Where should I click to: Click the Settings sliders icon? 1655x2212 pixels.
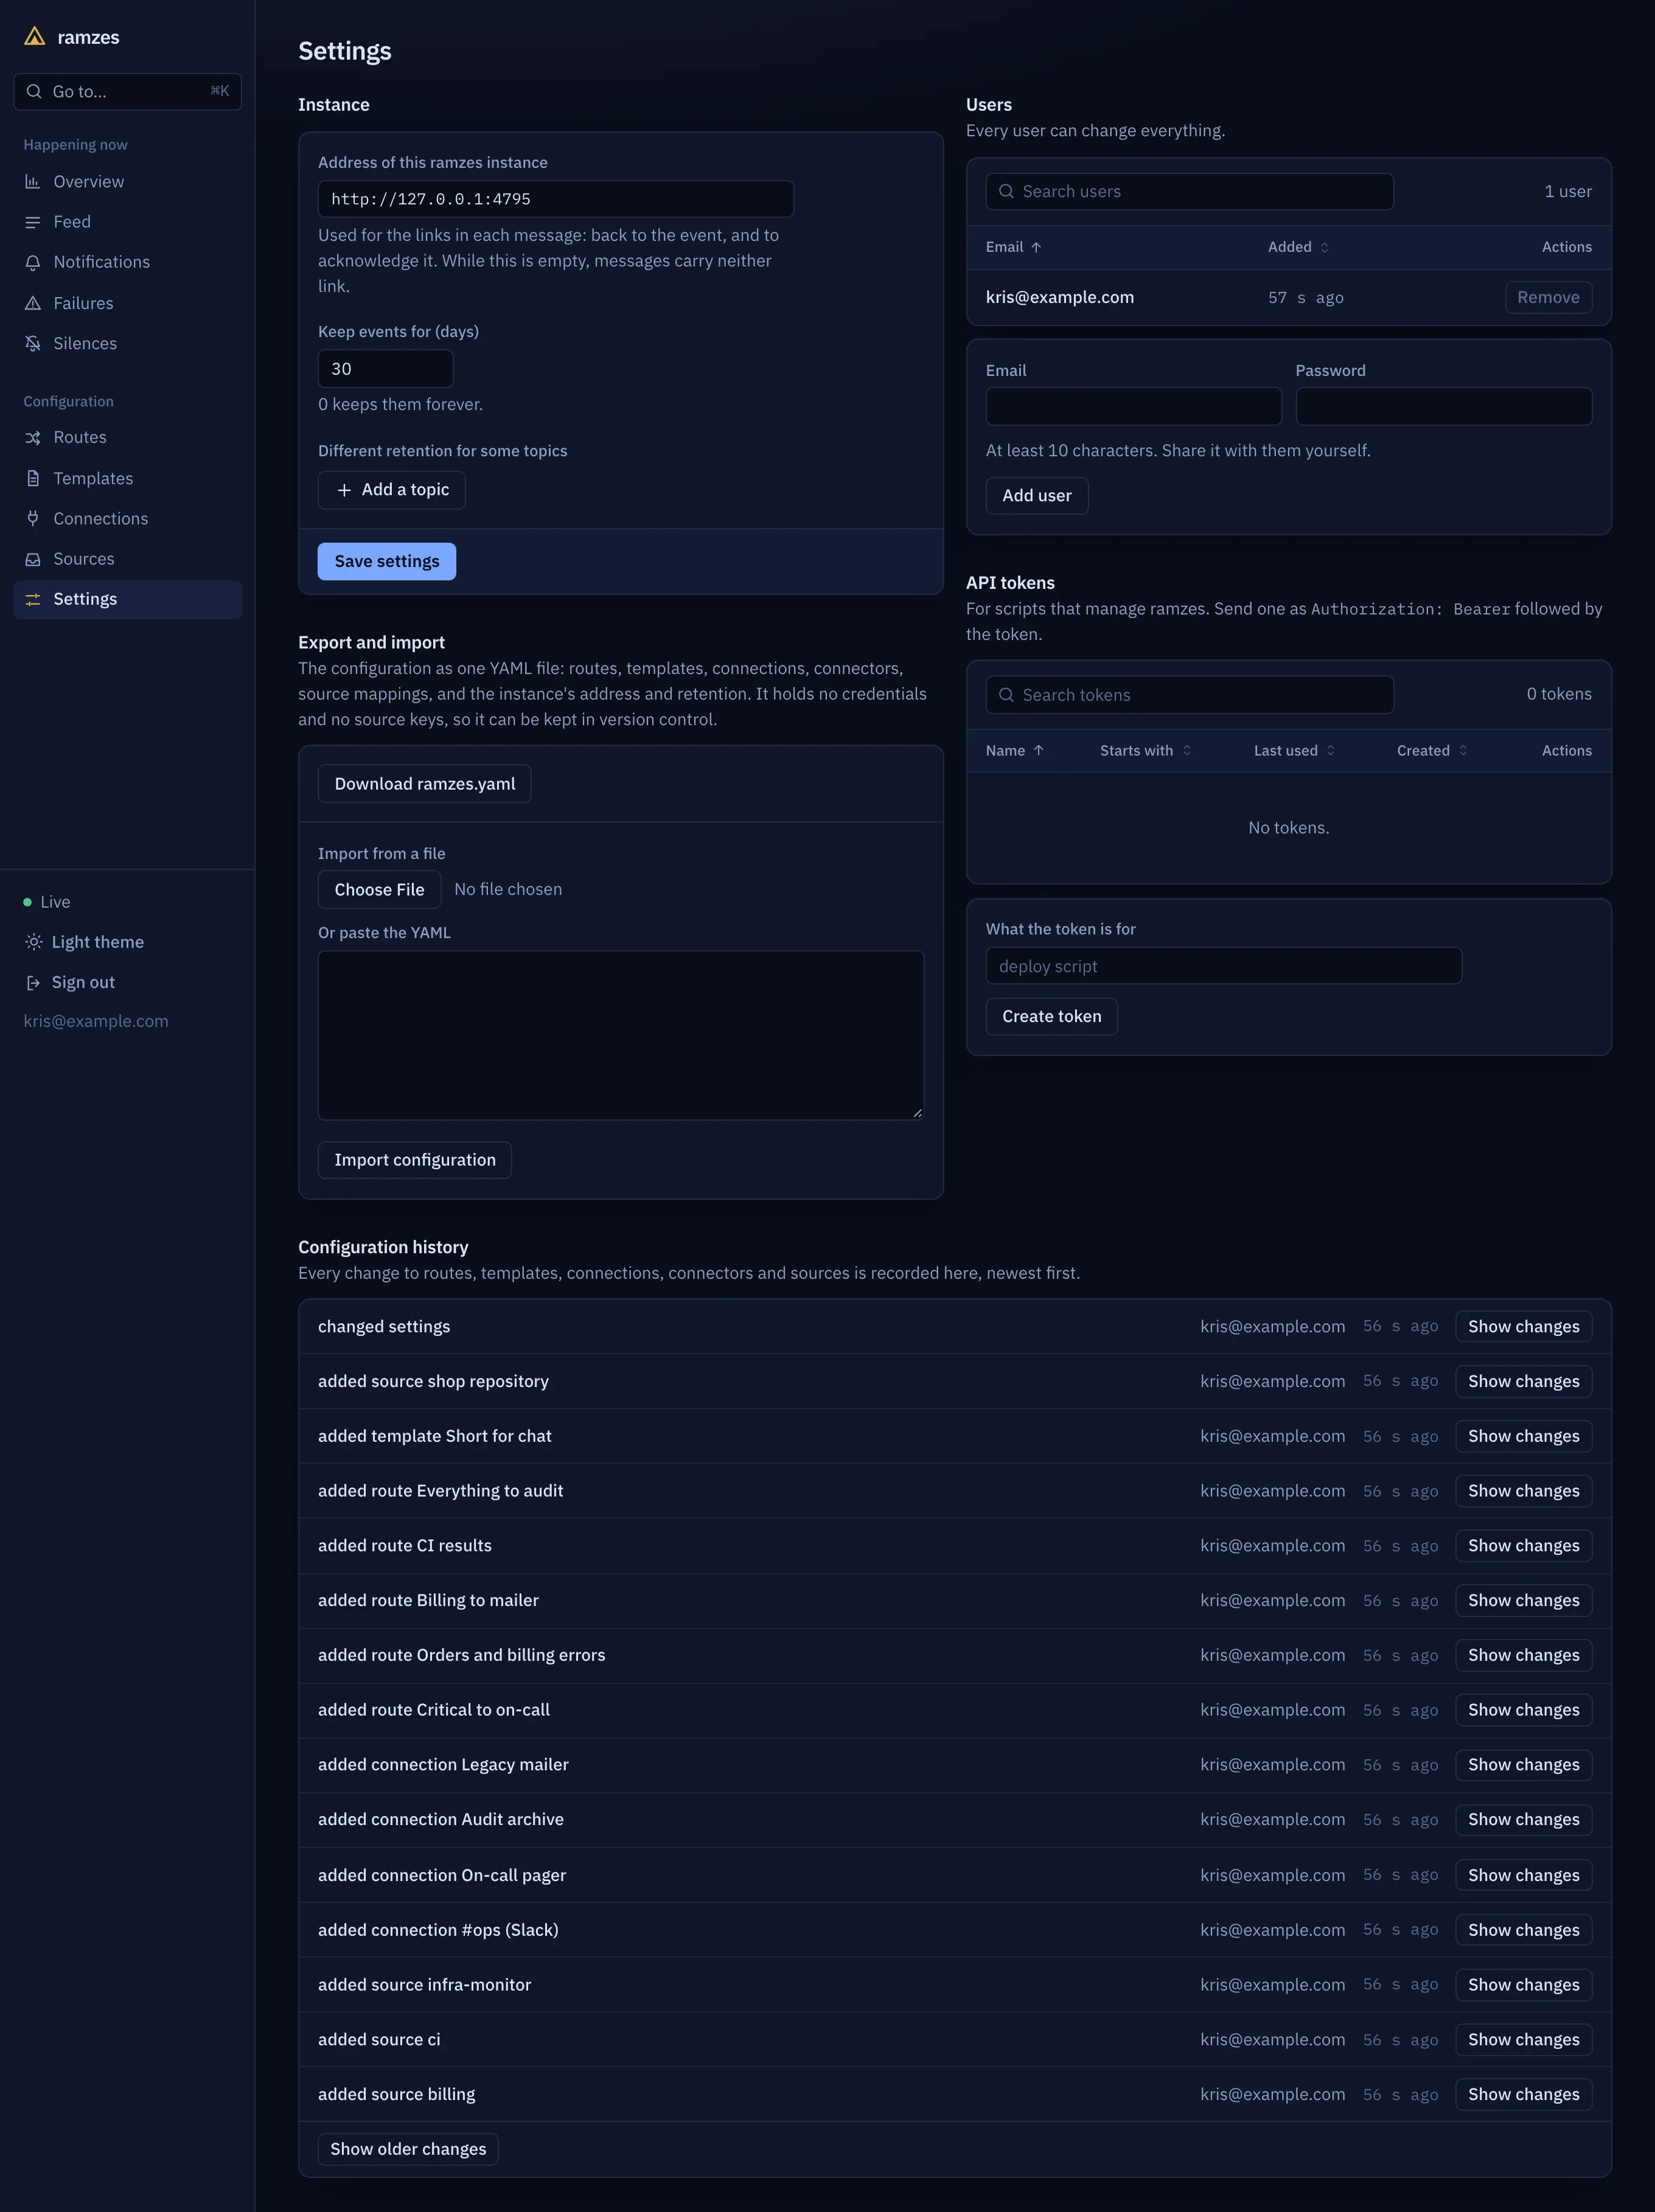pos(33,599)
